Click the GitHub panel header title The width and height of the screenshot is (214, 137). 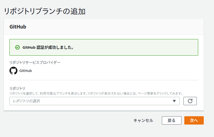(18, 27)
